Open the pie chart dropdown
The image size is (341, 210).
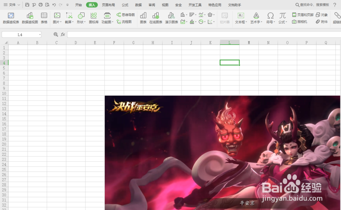(x=202, y=22)
